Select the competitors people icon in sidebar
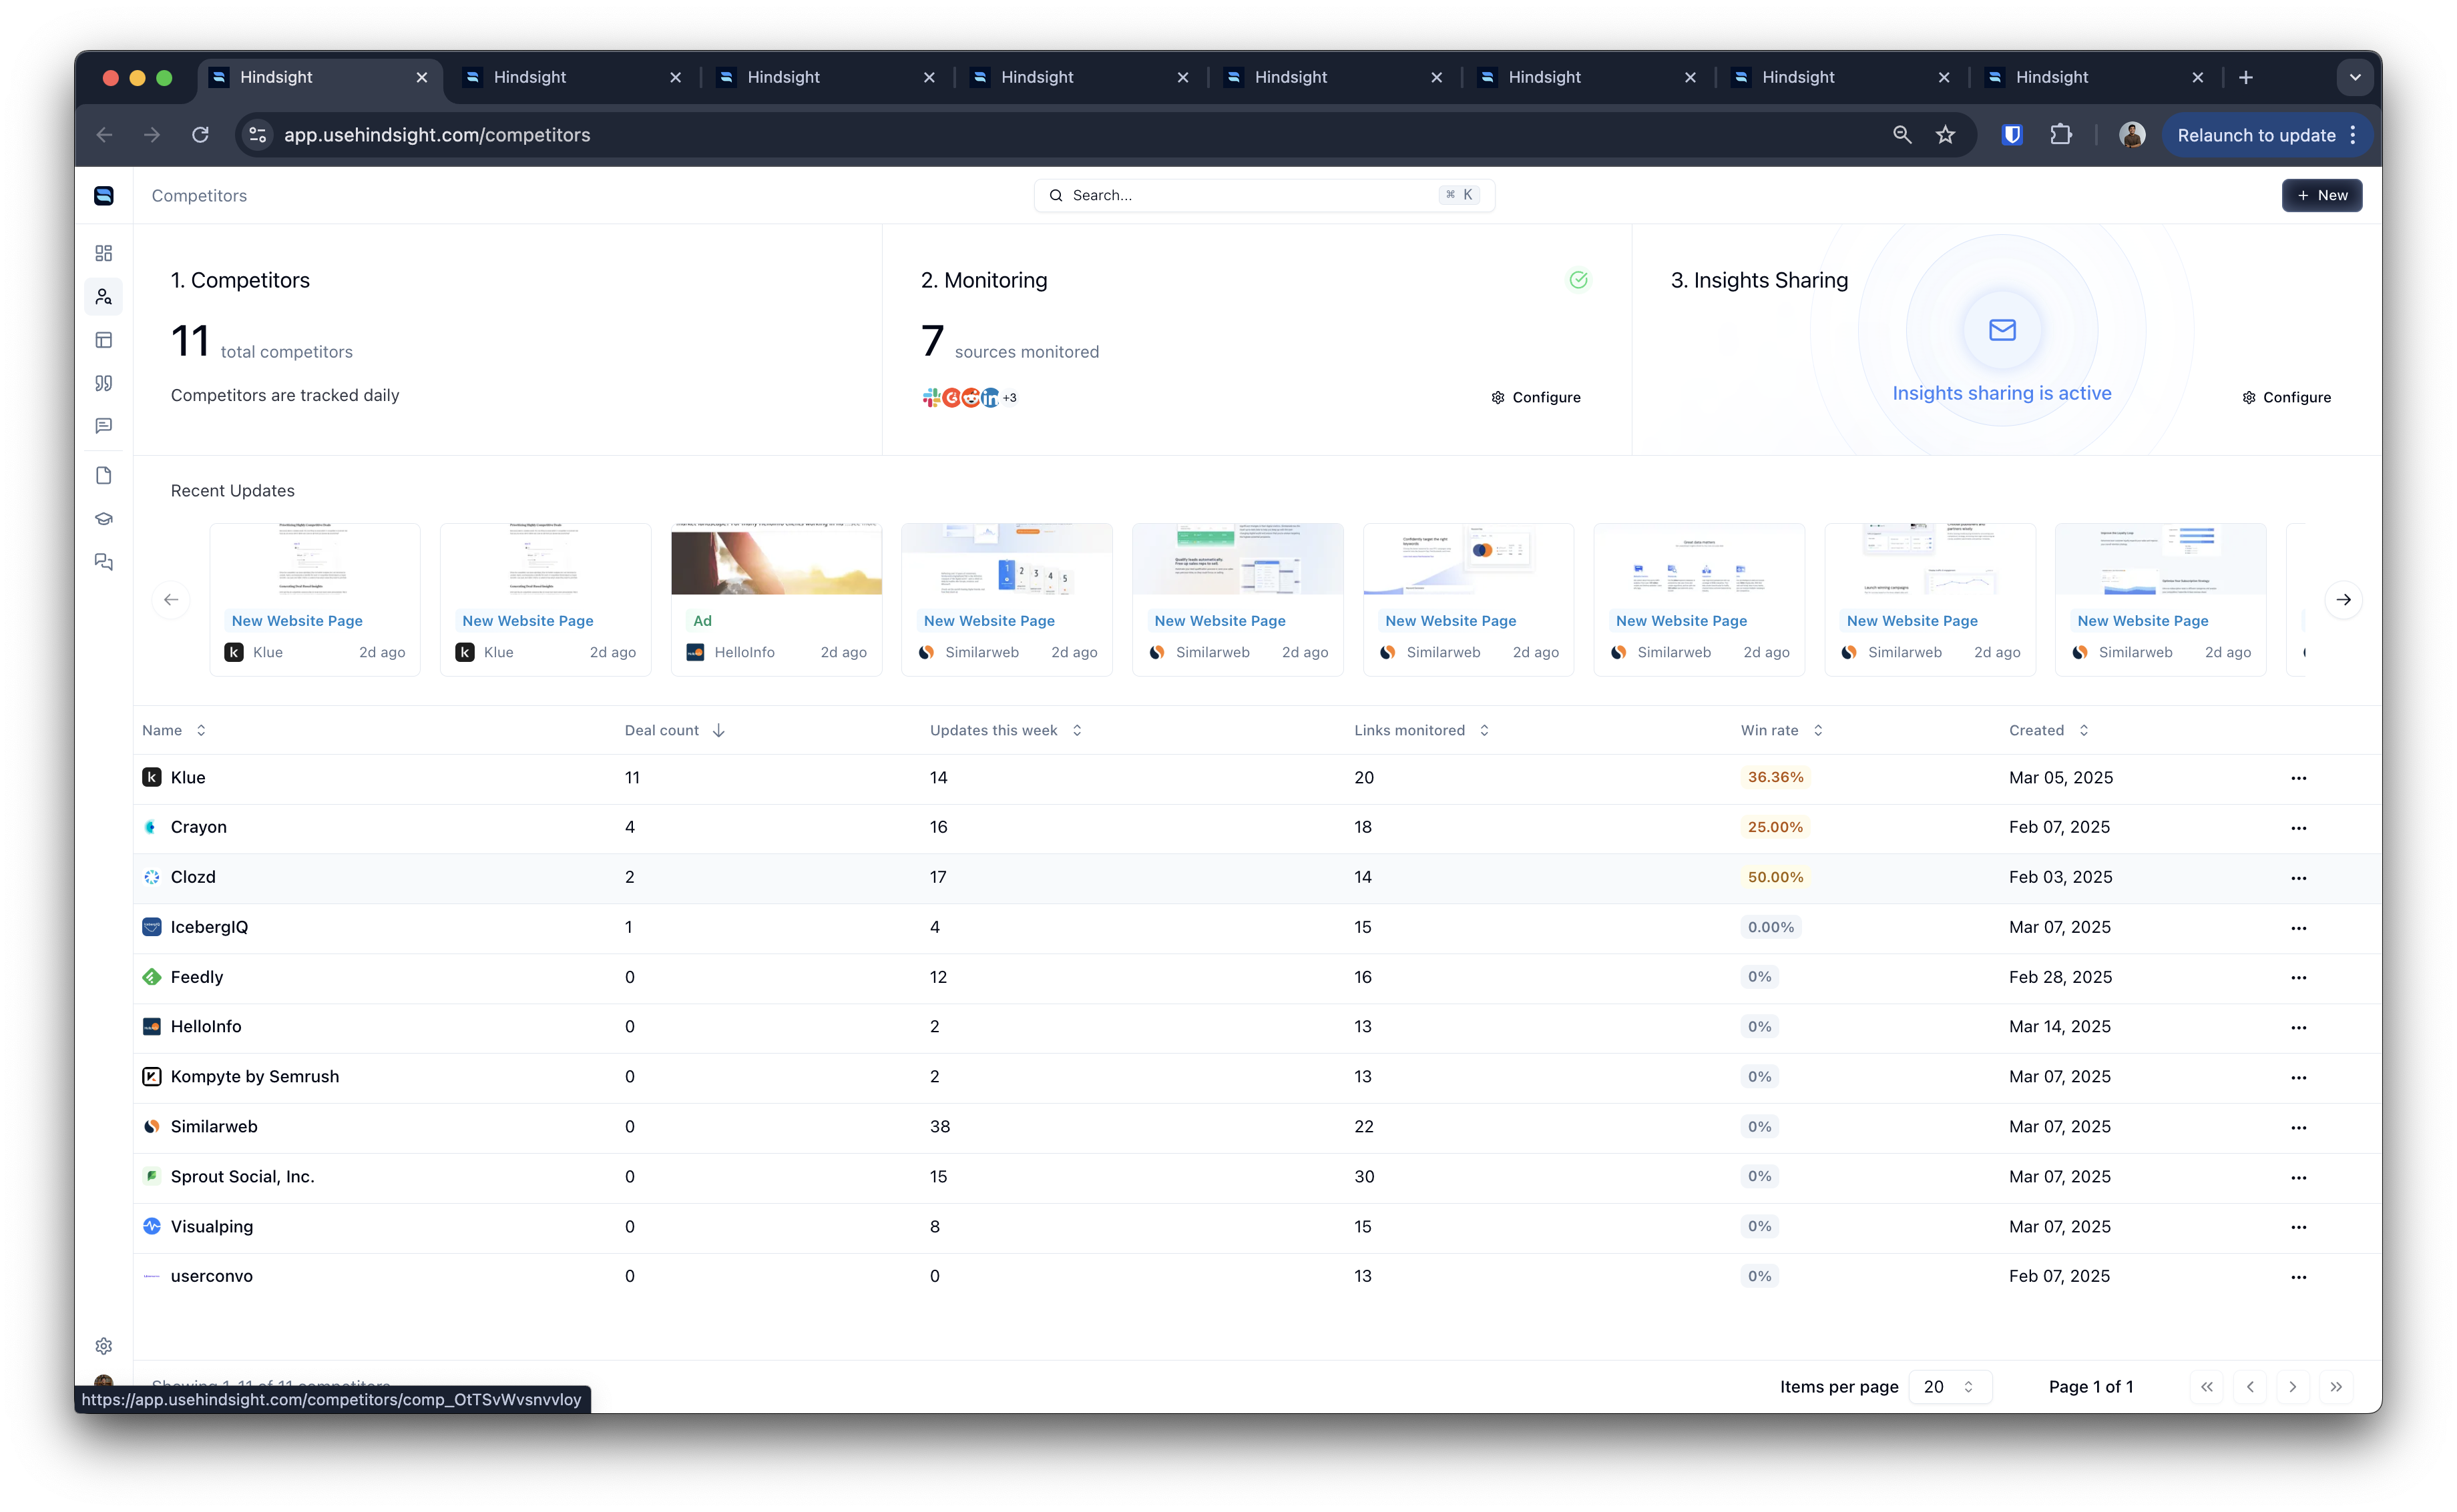Image resolution: width=2457 pixels, height=1512 pixels. 104,297
